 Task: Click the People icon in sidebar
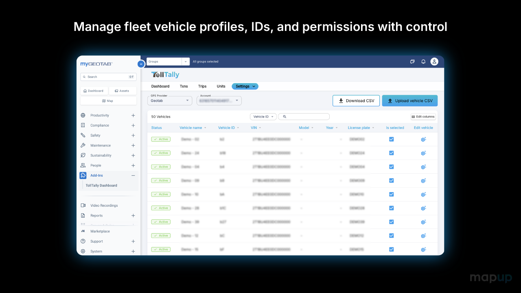[x=83, y=165]
